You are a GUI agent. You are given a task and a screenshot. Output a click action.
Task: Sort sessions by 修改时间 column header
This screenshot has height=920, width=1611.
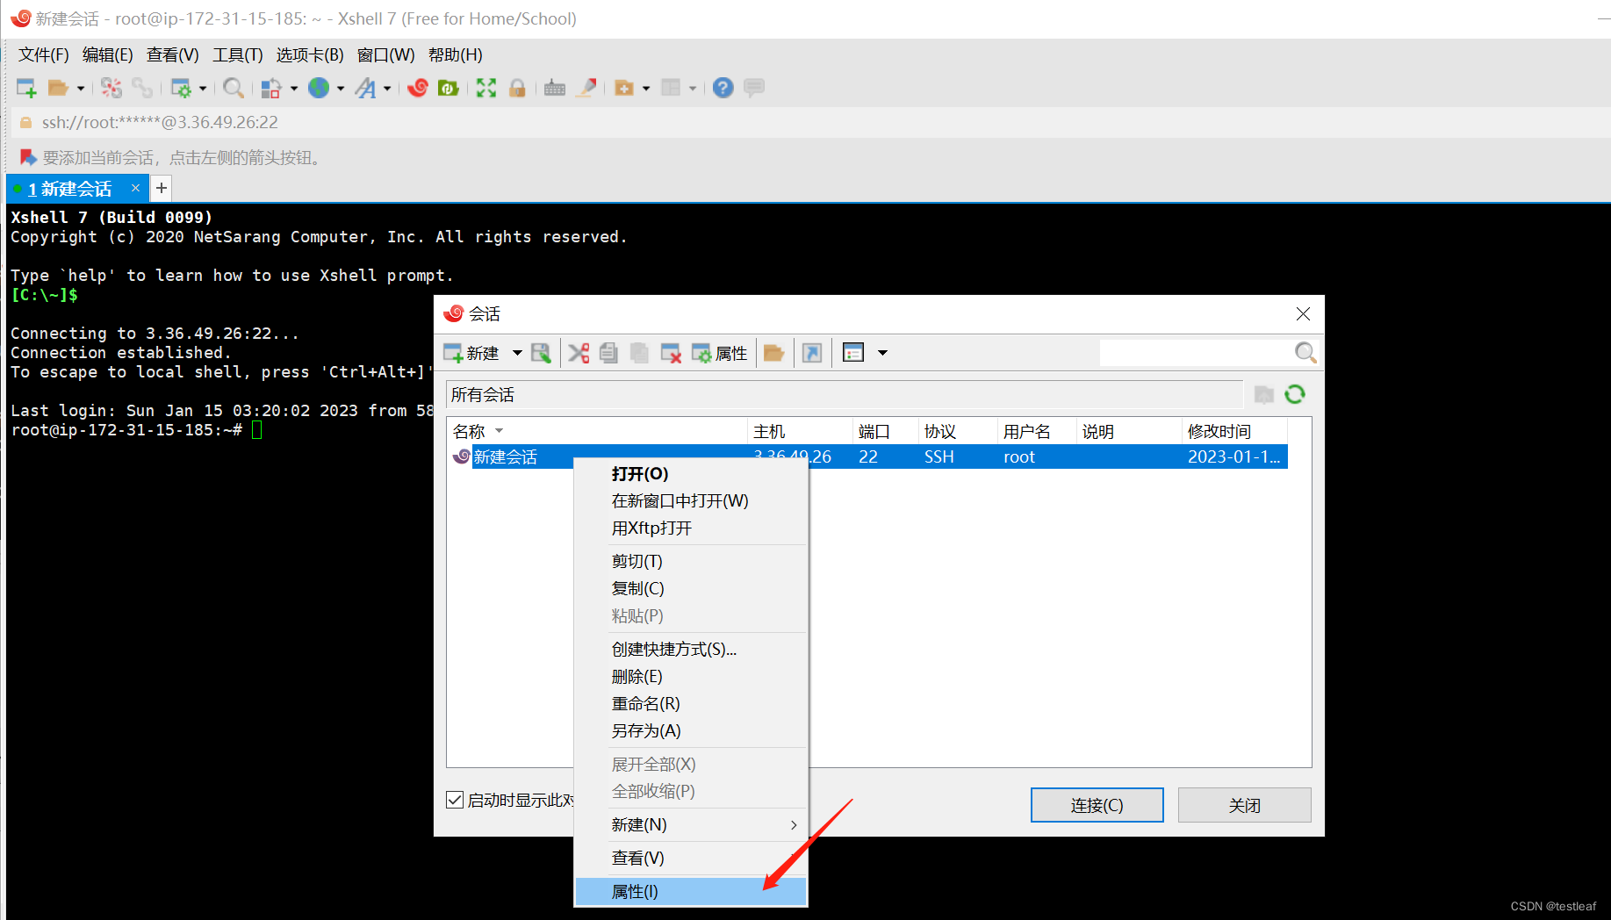[1233, 431]
